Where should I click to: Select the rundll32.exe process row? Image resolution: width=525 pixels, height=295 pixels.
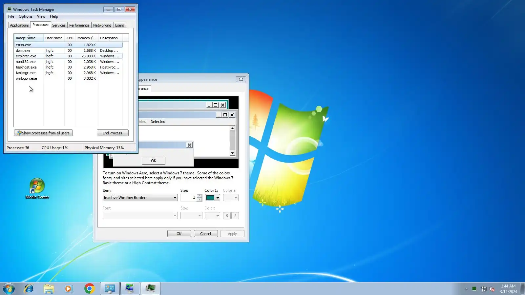point(68,62)
